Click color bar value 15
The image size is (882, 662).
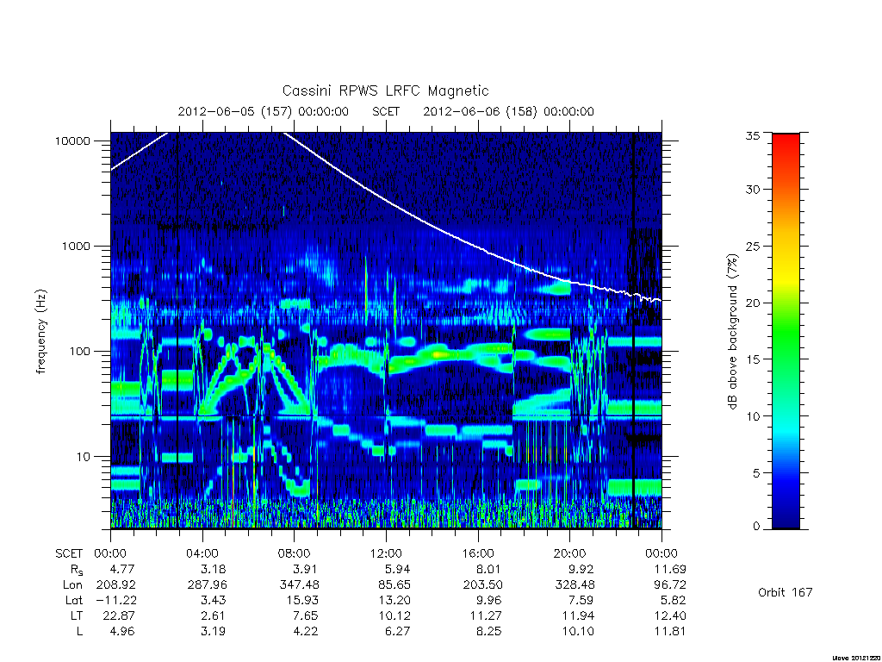tap(753, 359)
